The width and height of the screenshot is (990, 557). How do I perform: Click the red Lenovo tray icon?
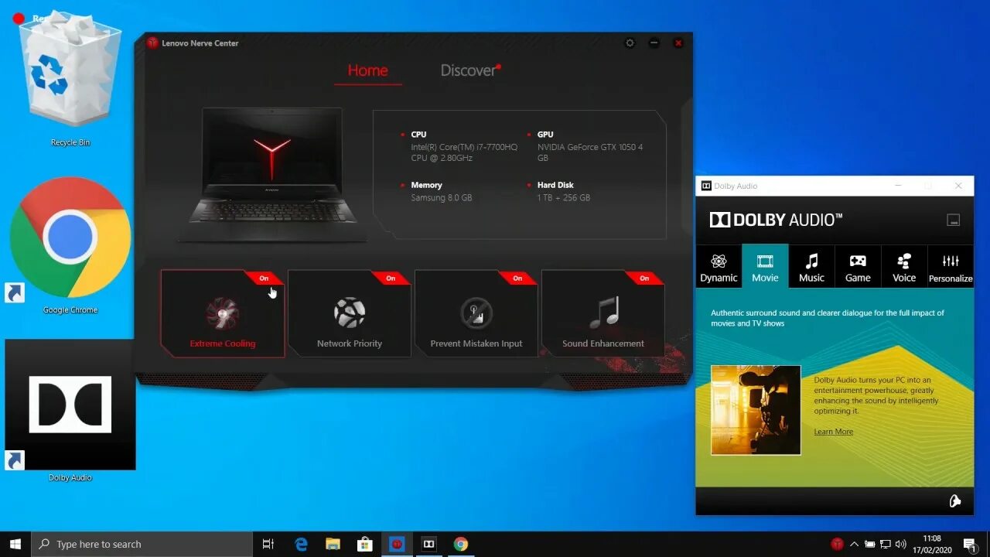pos(837,544)
